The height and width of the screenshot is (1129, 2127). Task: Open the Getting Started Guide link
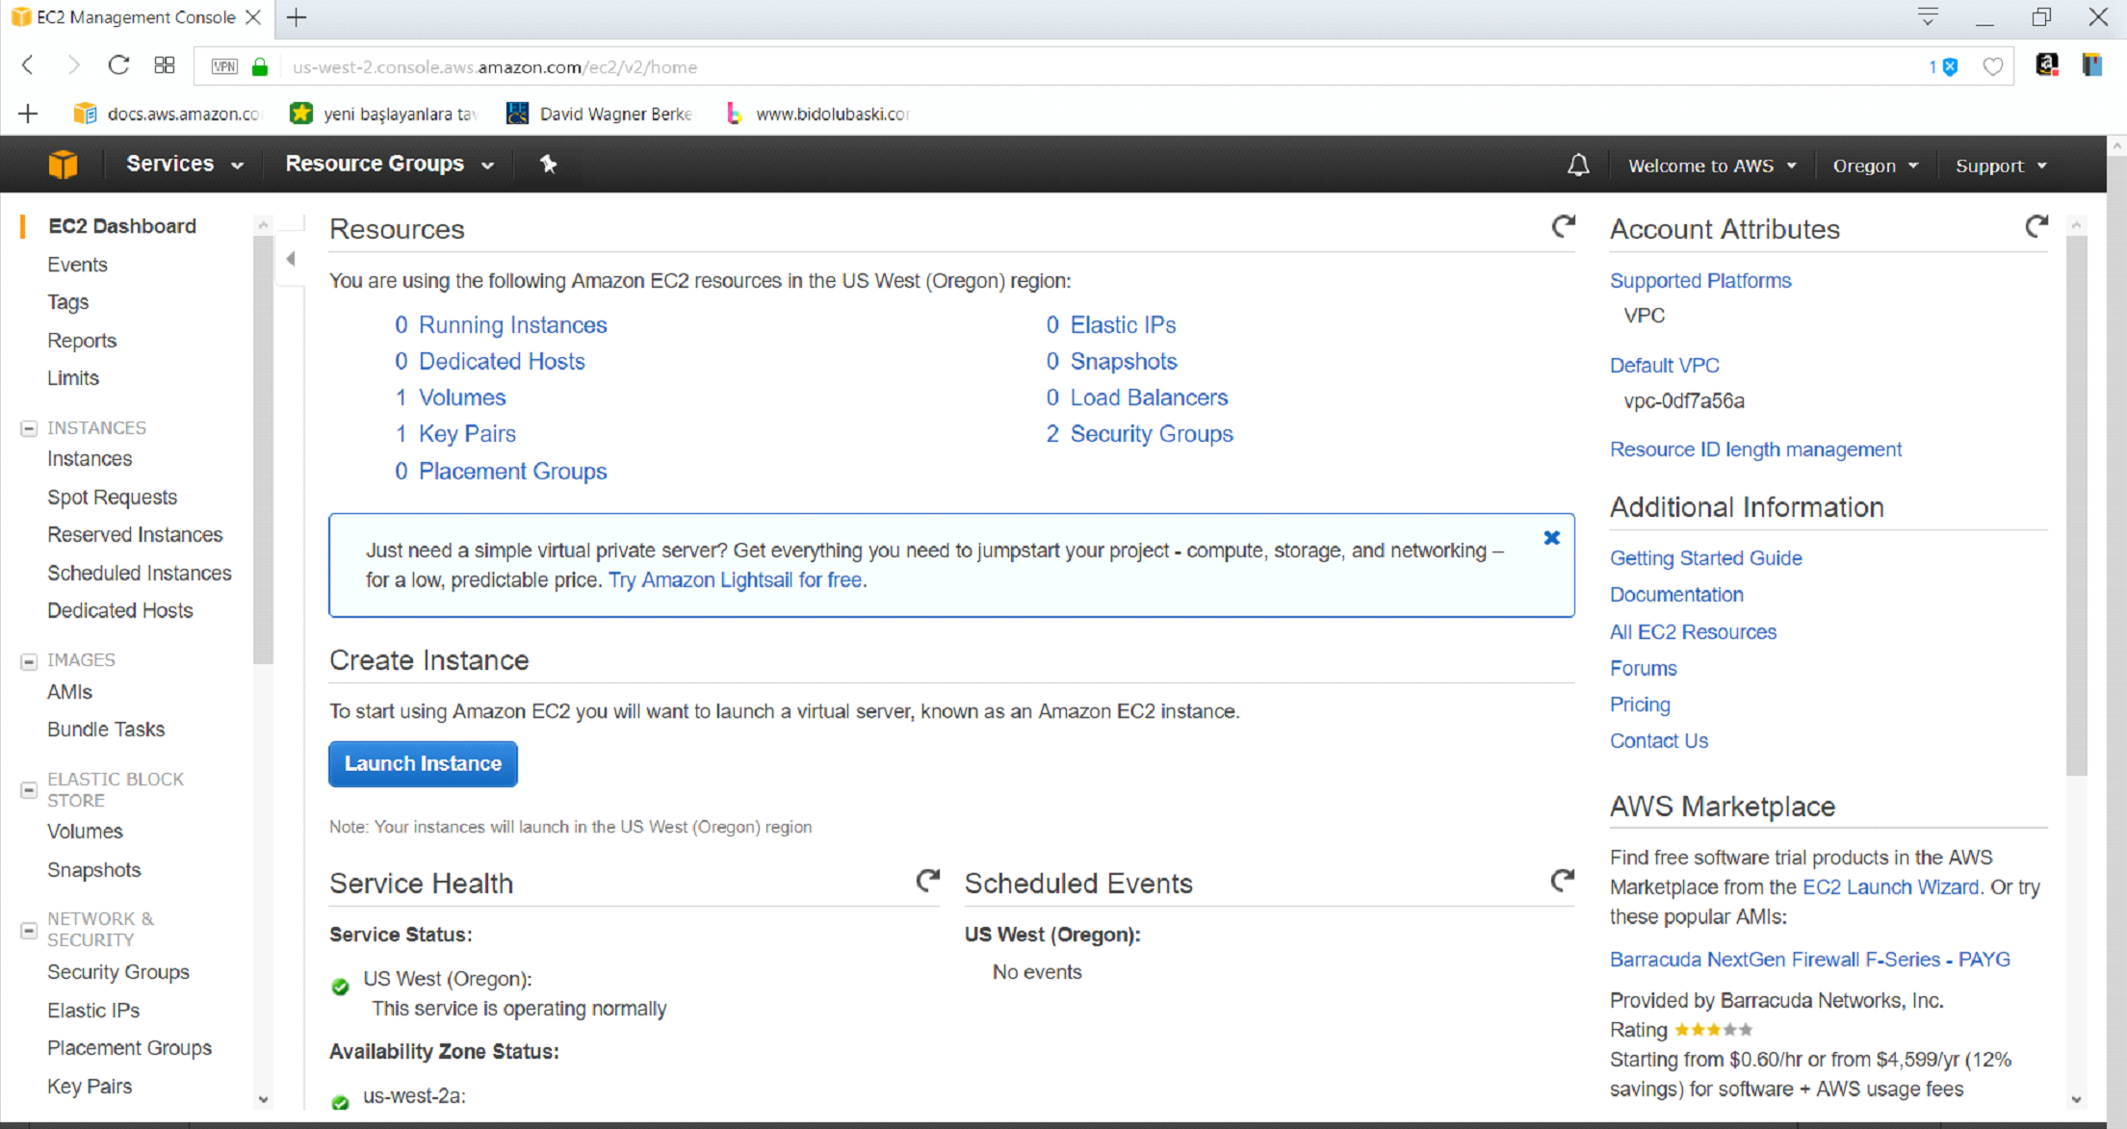coord(1705,558)
